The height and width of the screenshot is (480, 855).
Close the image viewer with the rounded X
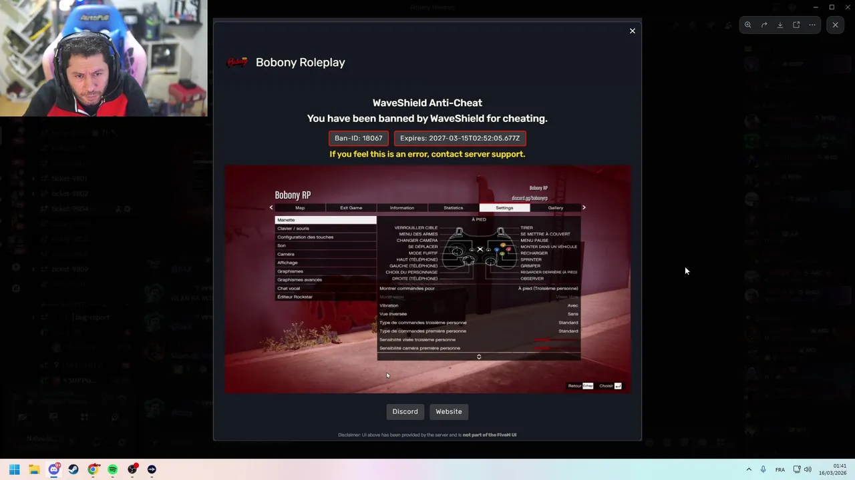point(835,25)
